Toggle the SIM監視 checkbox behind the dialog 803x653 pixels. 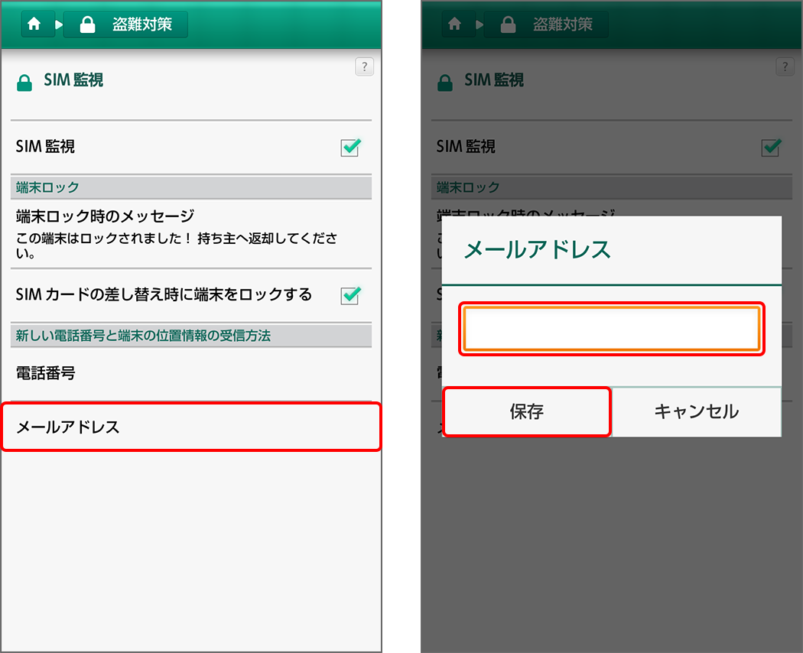(771, 148)
